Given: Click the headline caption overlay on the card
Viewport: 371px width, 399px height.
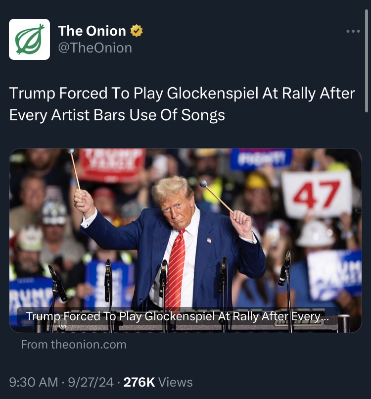Looking at the screenshot, I should click(x=178, y=316).
